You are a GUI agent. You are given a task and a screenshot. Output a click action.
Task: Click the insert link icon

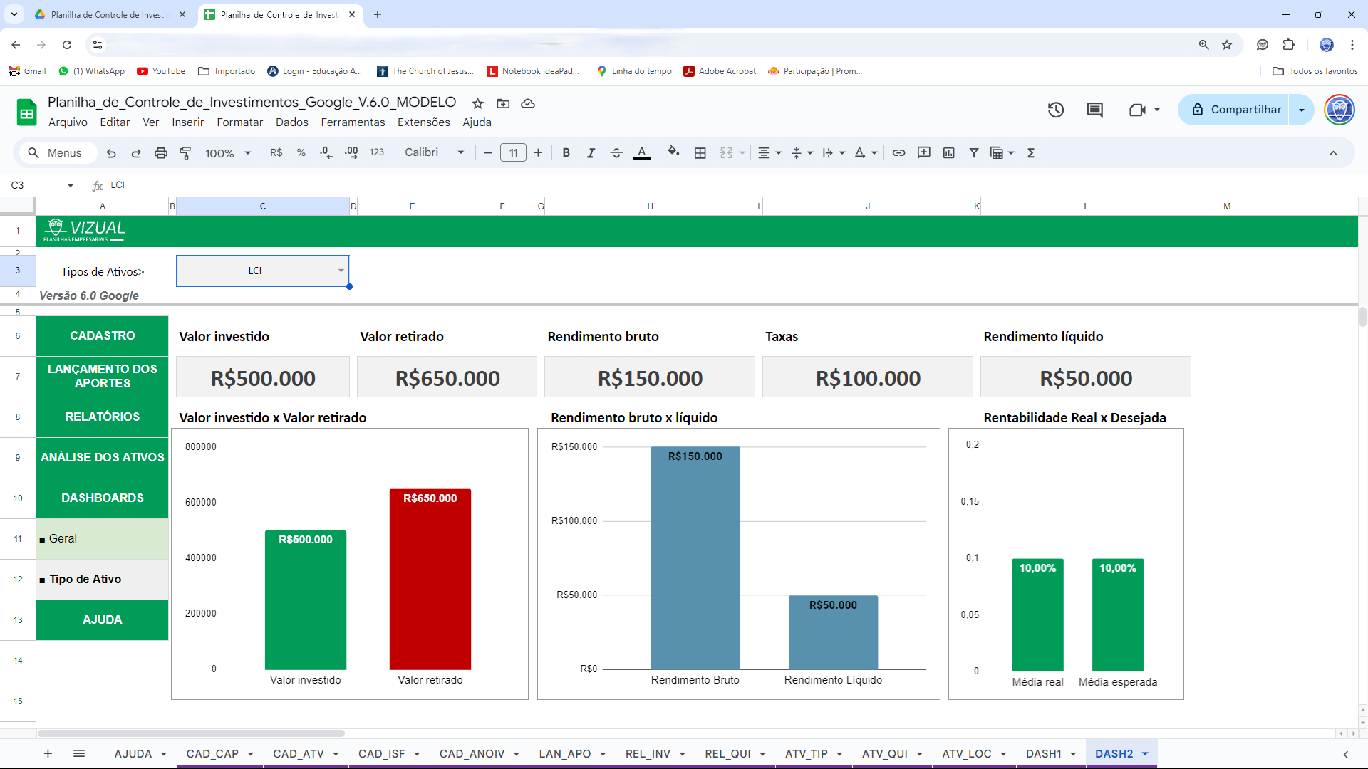[x=898, y=153]
